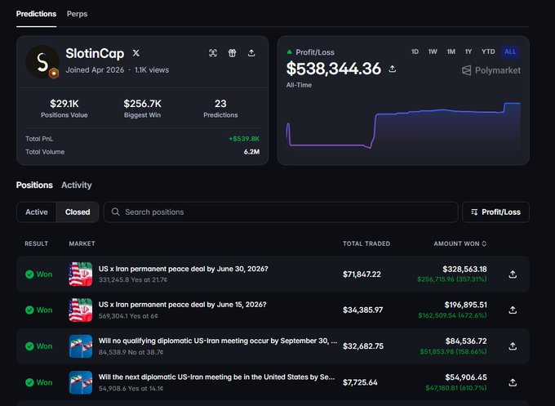Screen dimensions: 555x406
Task: Click the profit/loss line chart
Action: pos(403,126)
